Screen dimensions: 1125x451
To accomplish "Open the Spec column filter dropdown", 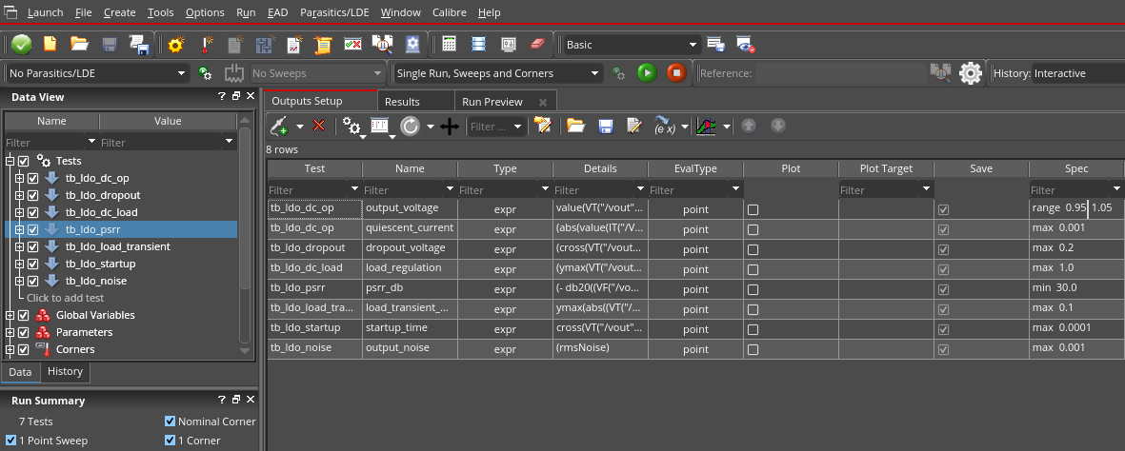I will point(1116,188).
